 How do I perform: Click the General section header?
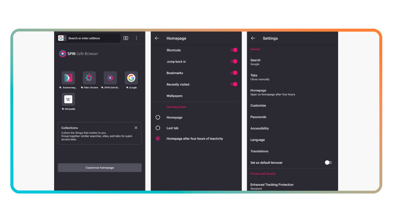(255, 49)
